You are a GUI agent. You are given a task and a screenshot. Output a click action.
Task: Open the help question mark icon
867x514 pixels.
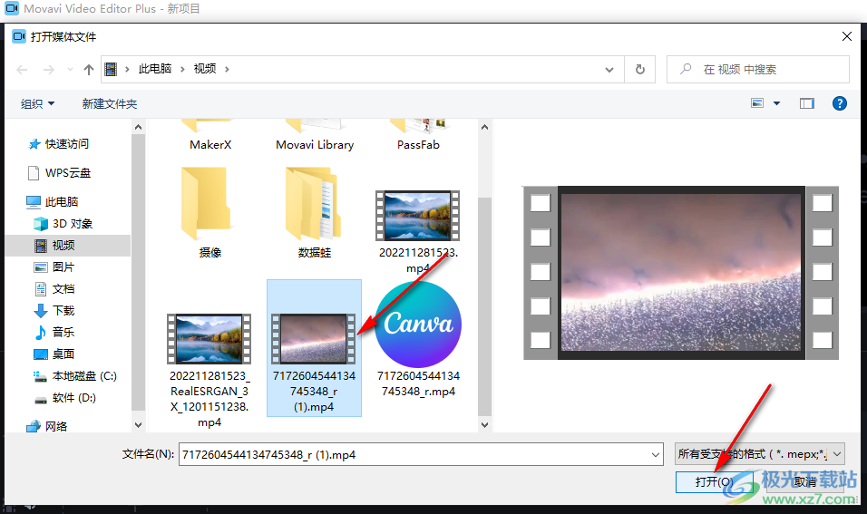coord(840,103)
